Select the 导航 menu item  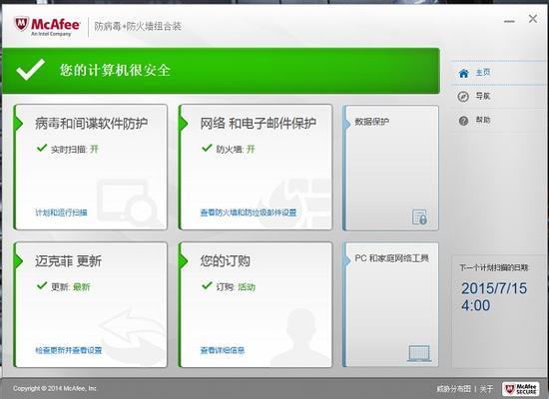[482, 96]
